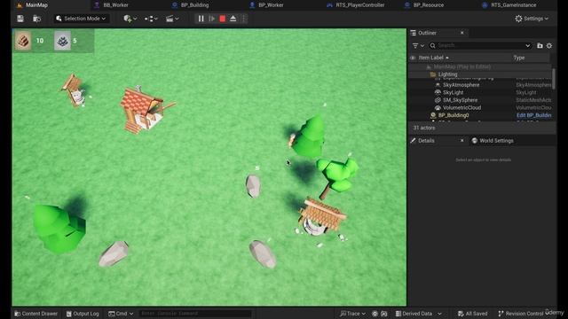568x319 pixels.
Task: Open the Content Drawer
Action: (35, 314)
